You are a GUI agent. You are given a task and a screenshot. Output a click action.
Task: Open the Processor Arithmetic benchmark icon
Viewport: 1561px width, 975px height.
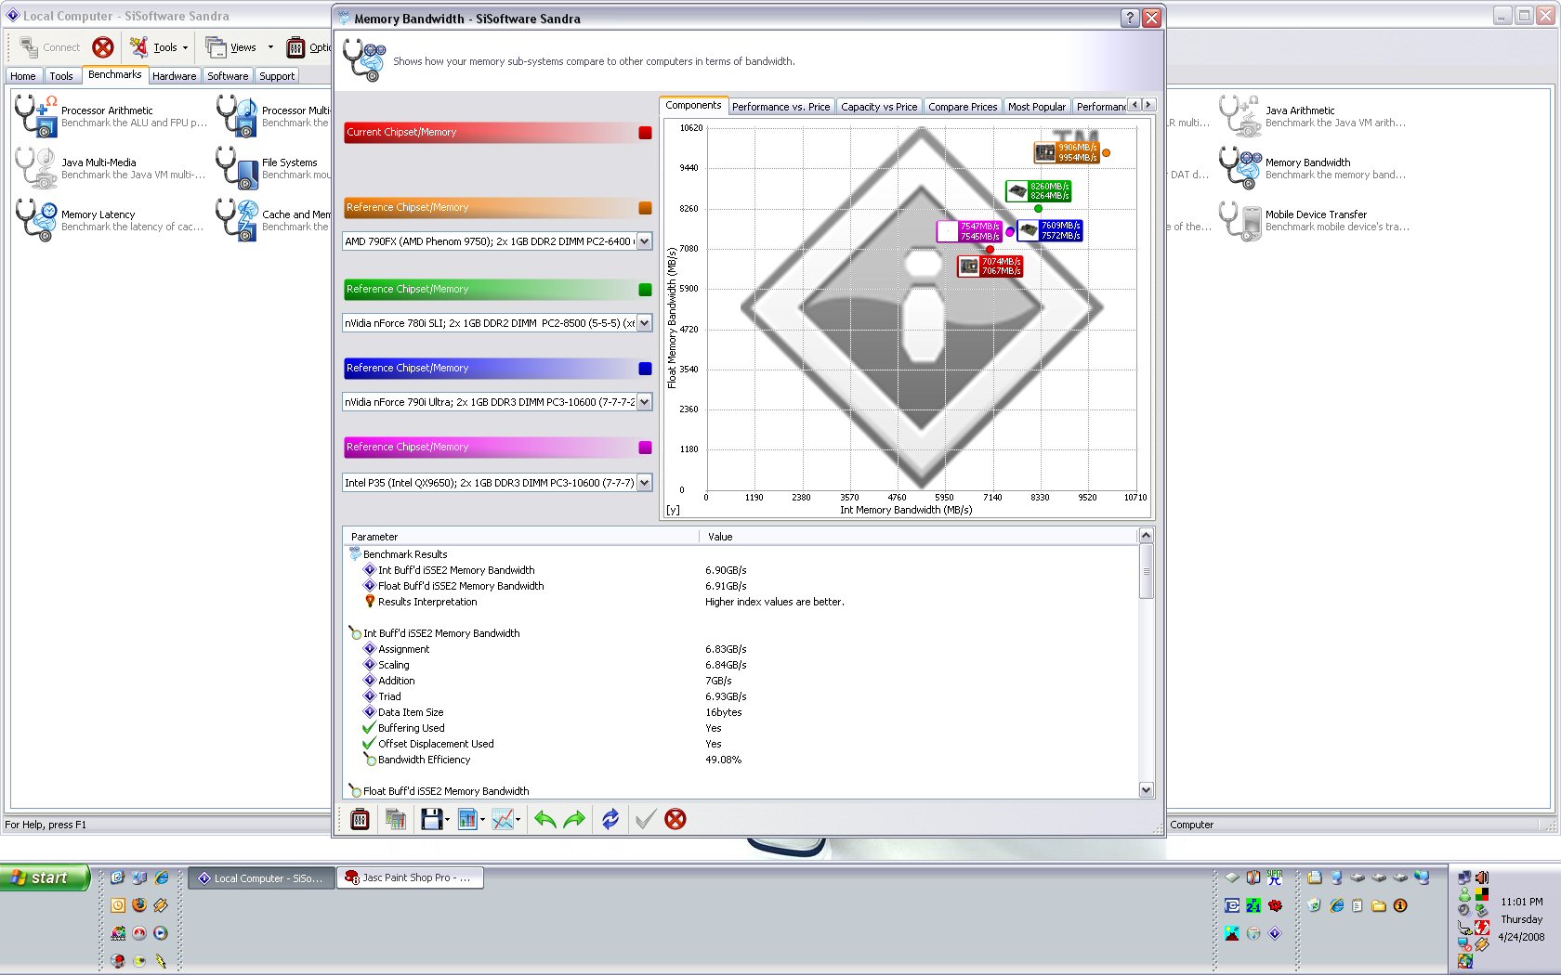pos(35,116)
